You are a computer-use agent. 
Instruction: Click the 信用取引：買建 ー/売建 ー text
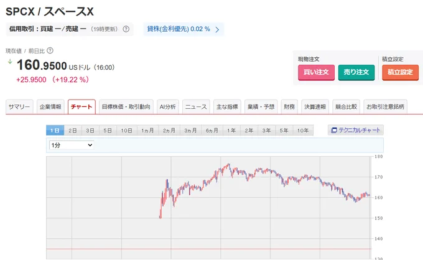pos(48,29)
